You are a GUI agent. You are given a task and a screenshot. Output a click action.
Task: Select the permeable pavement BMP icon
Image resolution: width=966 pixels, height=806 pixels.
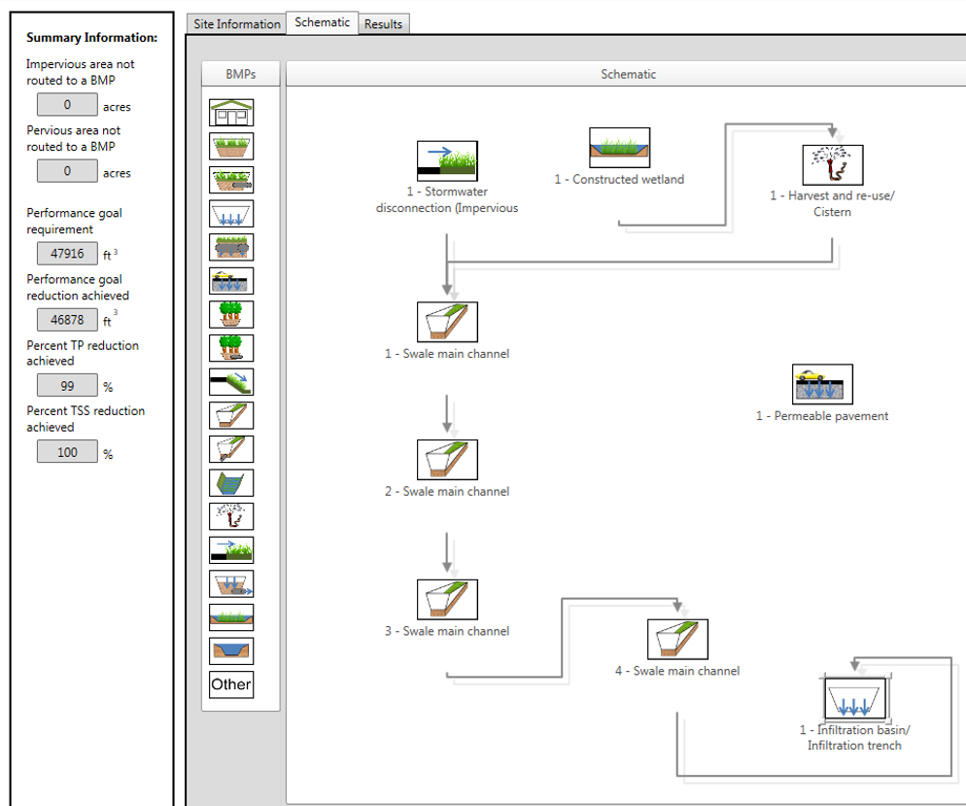coord(230,280)
